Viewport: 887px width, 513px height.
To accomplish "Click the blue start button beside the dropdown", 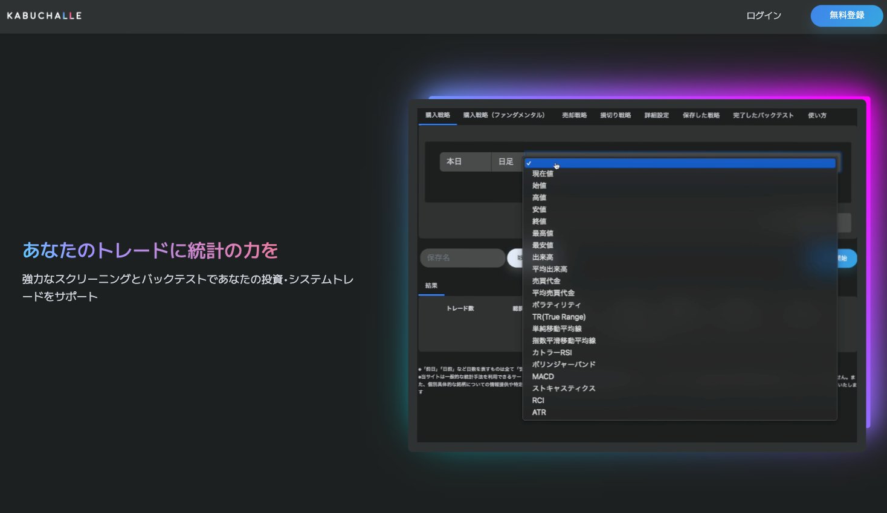I will [847, 258].
